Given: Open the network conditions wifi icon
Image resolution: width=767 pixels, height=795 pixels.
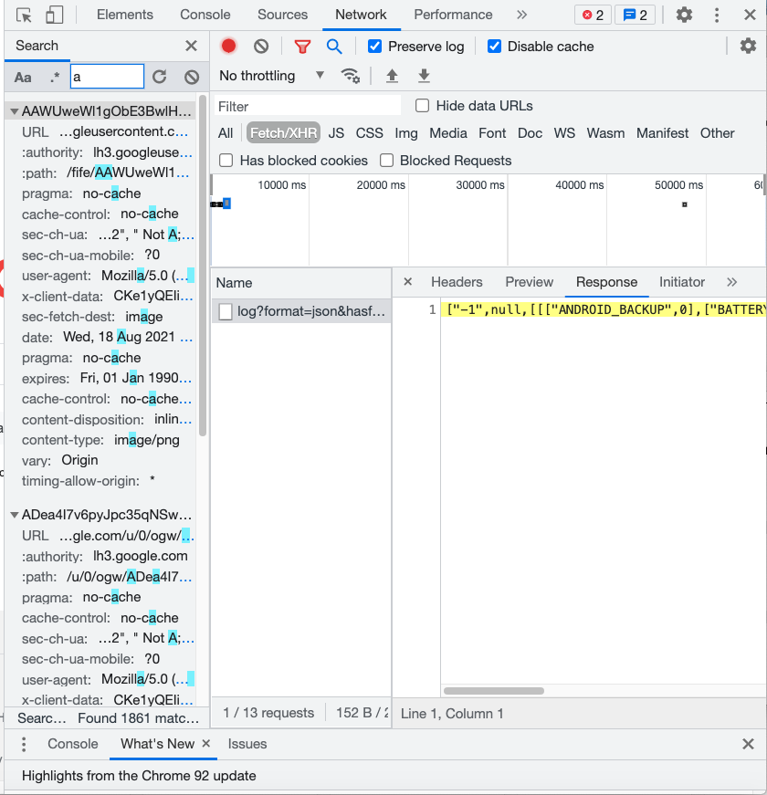Looking at the screenshot, I should click(x=350, y=76).
